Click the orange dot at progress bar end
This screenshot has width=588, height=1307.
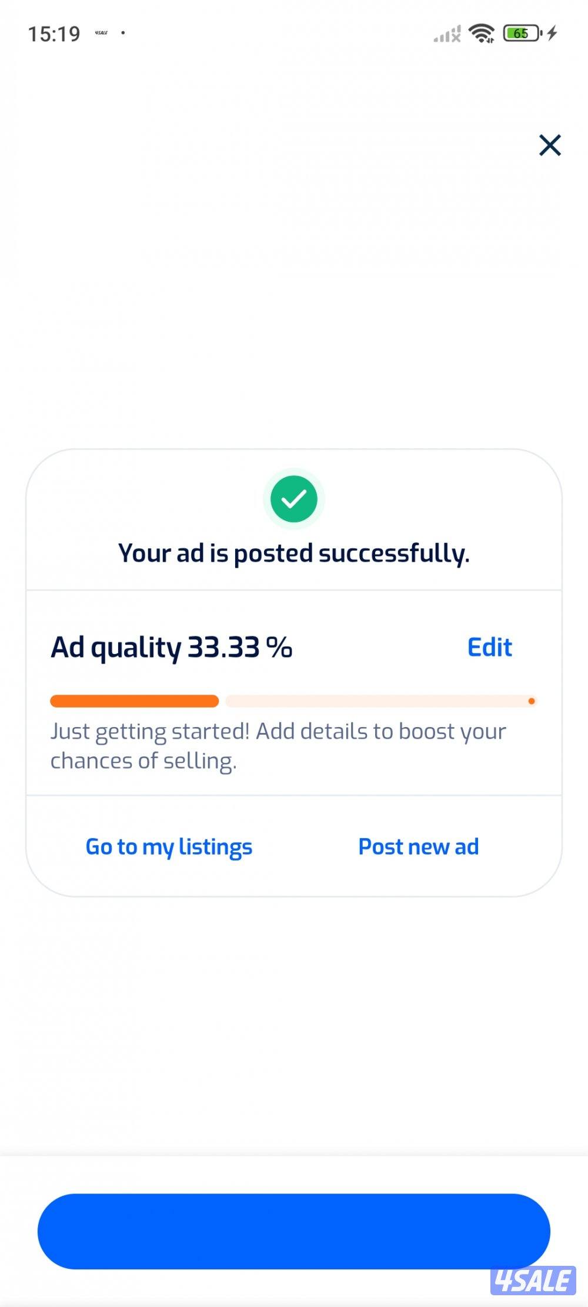coord(532,701)
